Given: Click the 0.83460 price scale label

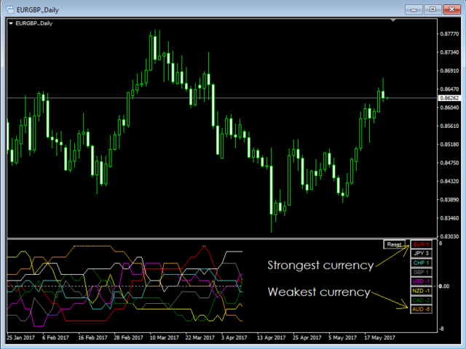Looking at the screenshot, I should (449, 218).
